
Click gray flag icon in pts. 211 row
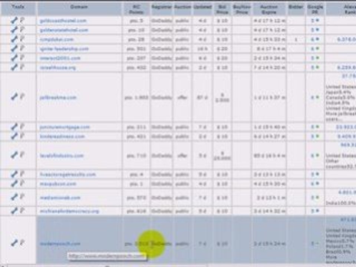tap(22, 127)
